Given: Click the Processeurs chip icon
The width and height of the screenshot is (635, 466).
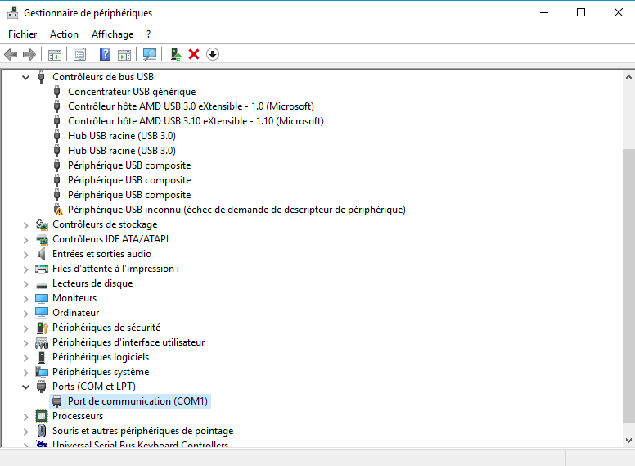Looking at the screenshot, I should [x=42, y=416].
